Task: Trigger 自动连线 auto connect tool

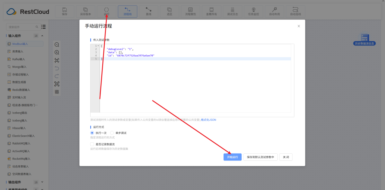Action: 295,12
